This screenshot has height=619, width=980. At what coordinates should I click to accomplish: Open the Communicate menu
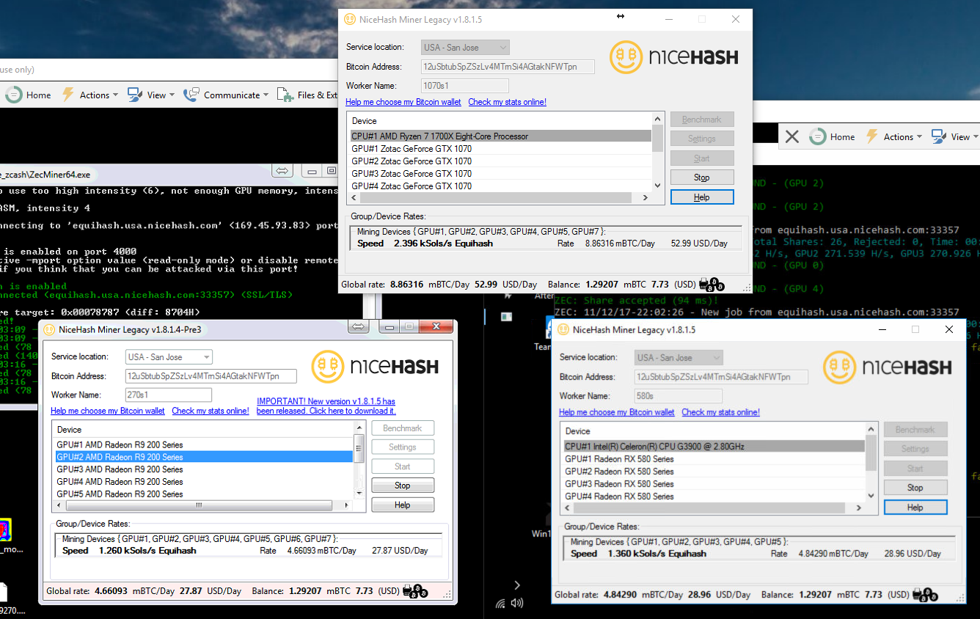pyautogui.click(x=227, y=95)
